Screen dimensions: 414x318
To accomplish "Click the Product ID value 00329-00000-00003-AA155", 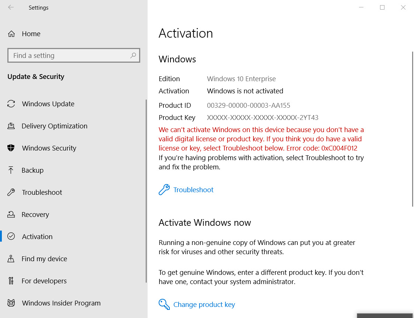I will pyautogui.click(x=248, y=105).
